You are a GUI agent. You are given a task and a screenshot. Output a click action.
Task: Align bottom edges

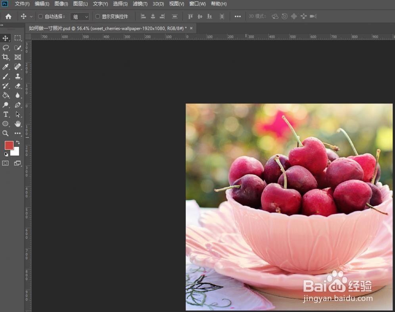coord(209,16)
